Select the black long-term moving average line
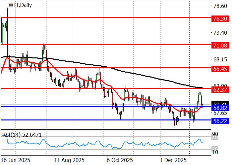Viewport: 232px width, 165px height. pos(133,73)
